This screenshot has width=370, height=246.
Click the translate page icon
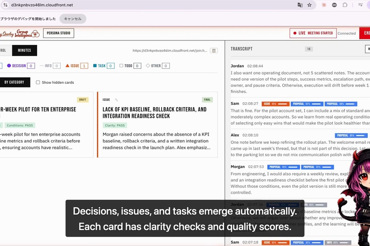tap(300, 5)
